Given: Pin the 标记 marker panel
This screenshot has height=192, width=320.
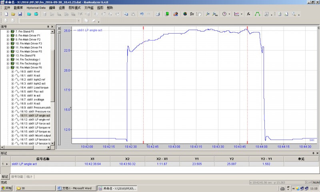Looking at the screenshot, I should click(x=312, y=153).
